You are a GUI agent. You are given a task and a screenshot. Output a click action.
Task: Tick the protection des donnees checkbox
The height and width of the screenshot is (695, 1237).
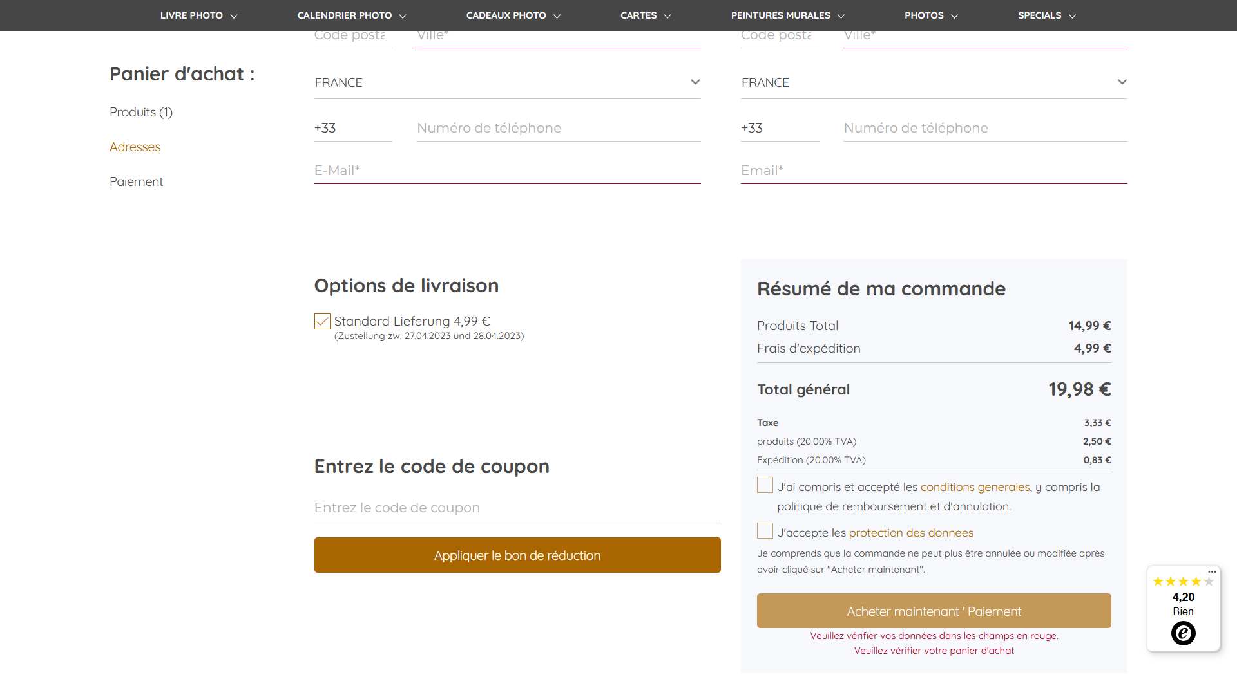tap(765, 531)
